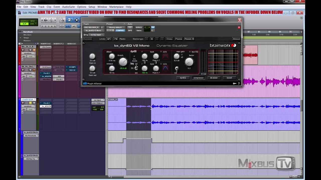Open the Setup menu
The width and height of the screenshot is (321, 180).
[x=92, y=7]
